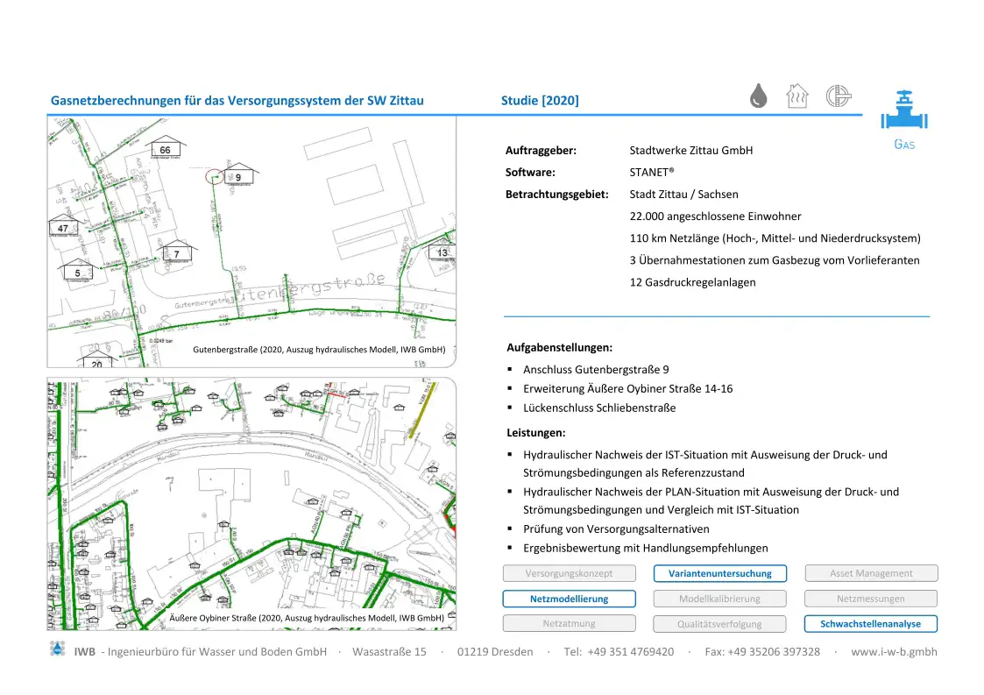Click house marker 47 on map

[x=62, y=228]
